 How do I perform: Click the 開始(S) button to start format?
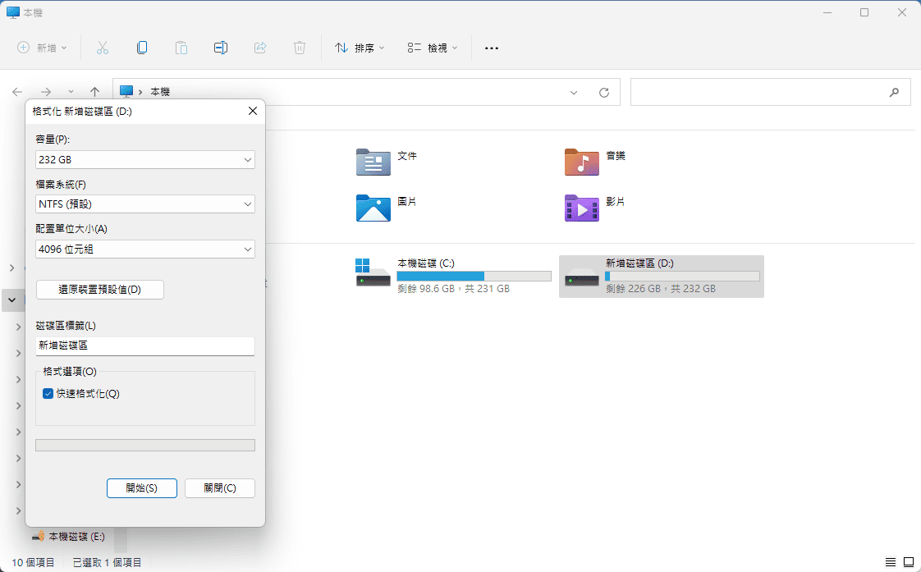click(x=142, y=488)
